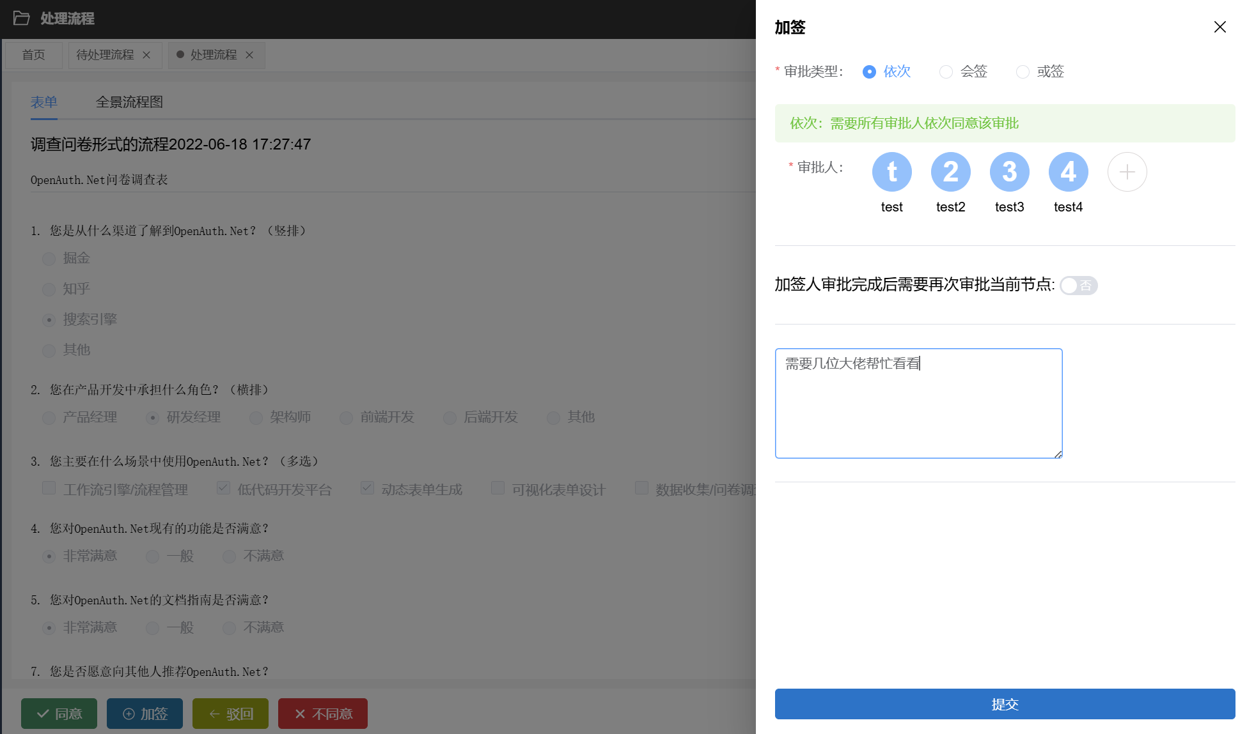The height and width of the screenshot is (734, 1247).
Task: Click the green 依次 description notice
Action: [x=1005, y=123]
